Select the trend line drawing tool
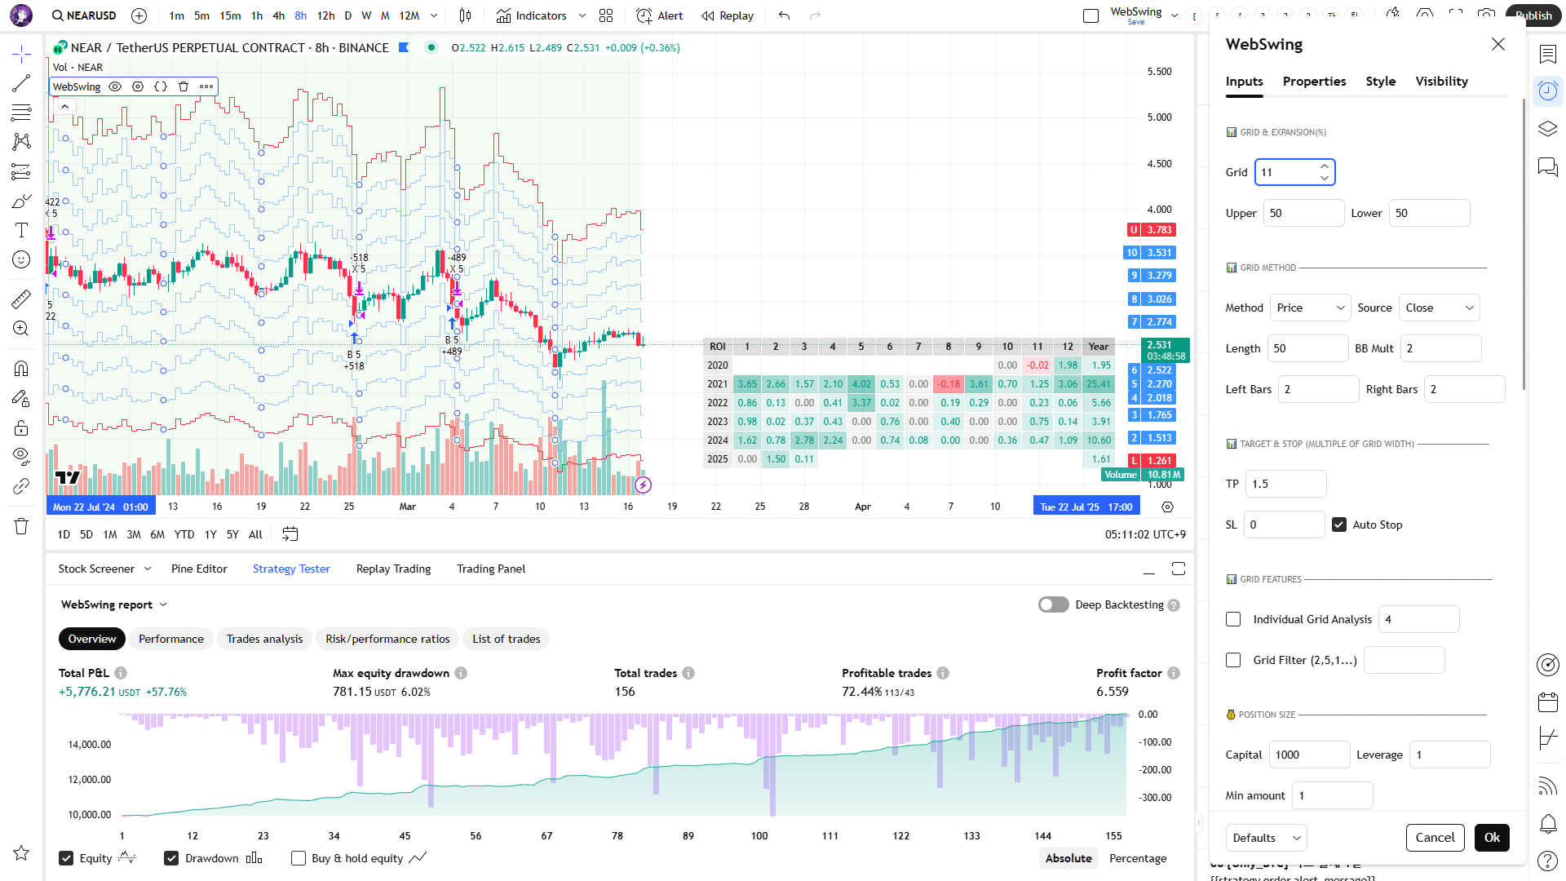Viewport: 1566px width, 881px height. pos(21,83)
